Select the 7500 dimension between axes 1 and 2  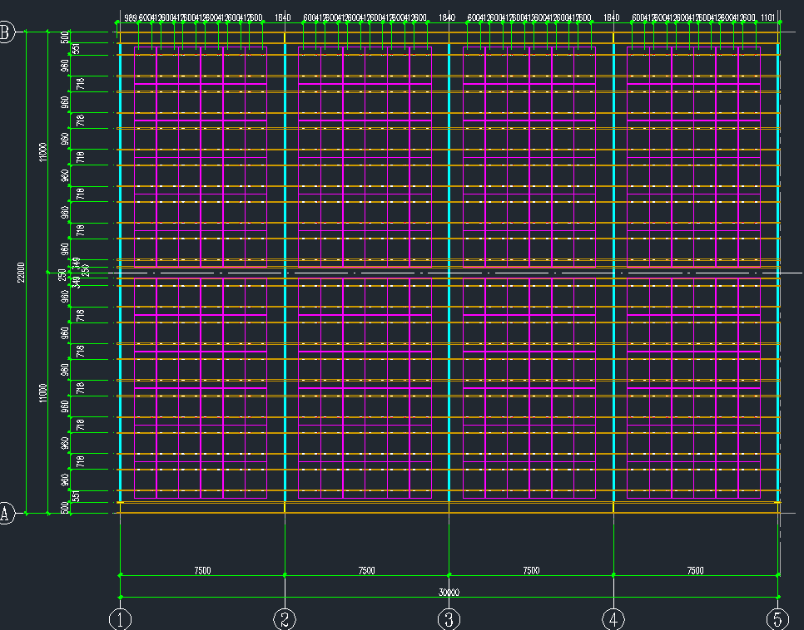tap(202, 570)
